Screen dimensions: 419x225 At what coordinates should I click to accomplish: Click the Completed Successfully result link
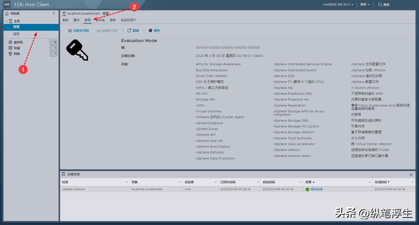[317, 189]
